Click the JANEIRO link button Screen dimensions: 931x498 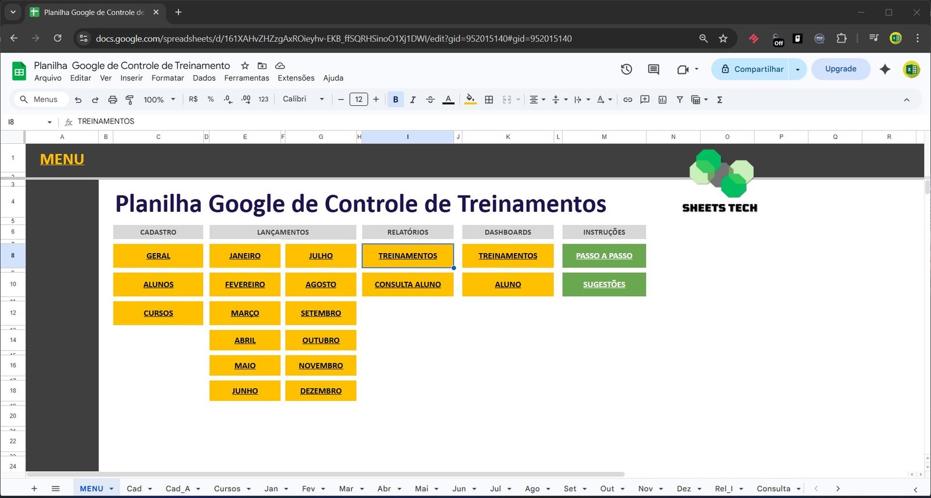pyautogui.click(x=245, y=256)
